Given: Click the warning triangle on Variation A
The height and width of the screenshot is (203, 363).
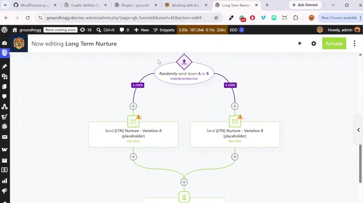Looking at the screenshot, I should point(138,117).
